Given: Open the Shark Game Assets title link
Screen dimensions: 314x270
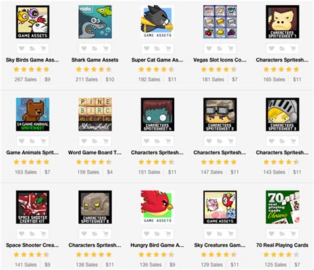Looking at the screenshot, I should (95, 60).
